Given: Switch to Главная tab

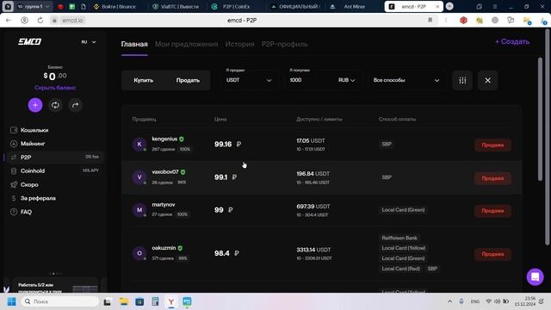Looking at the screenshot, I should click(134, 44).
